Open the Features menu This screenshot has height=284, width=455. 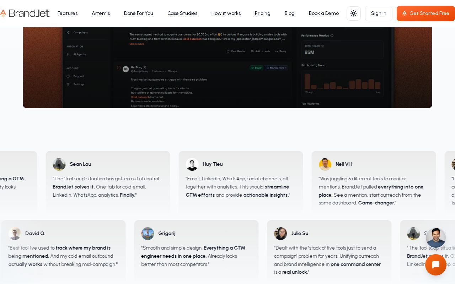[x=68, y=13]
